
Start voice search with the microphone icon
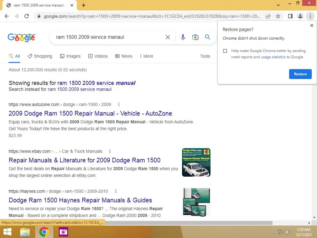[x=183, y=37]
